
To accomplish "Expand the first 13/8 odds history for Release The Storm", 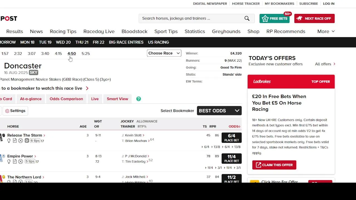I will (216, 147).
